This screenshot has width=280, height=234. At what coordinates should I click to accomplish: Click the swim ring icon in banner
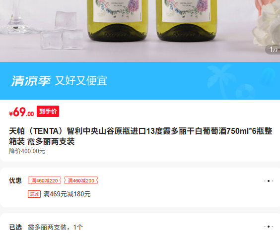click(x=246, y=92)
